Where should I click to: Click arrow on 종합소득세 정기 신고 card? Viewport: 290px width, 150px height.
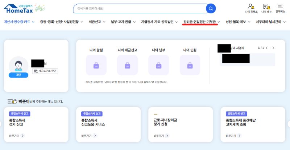coord(23,136)
